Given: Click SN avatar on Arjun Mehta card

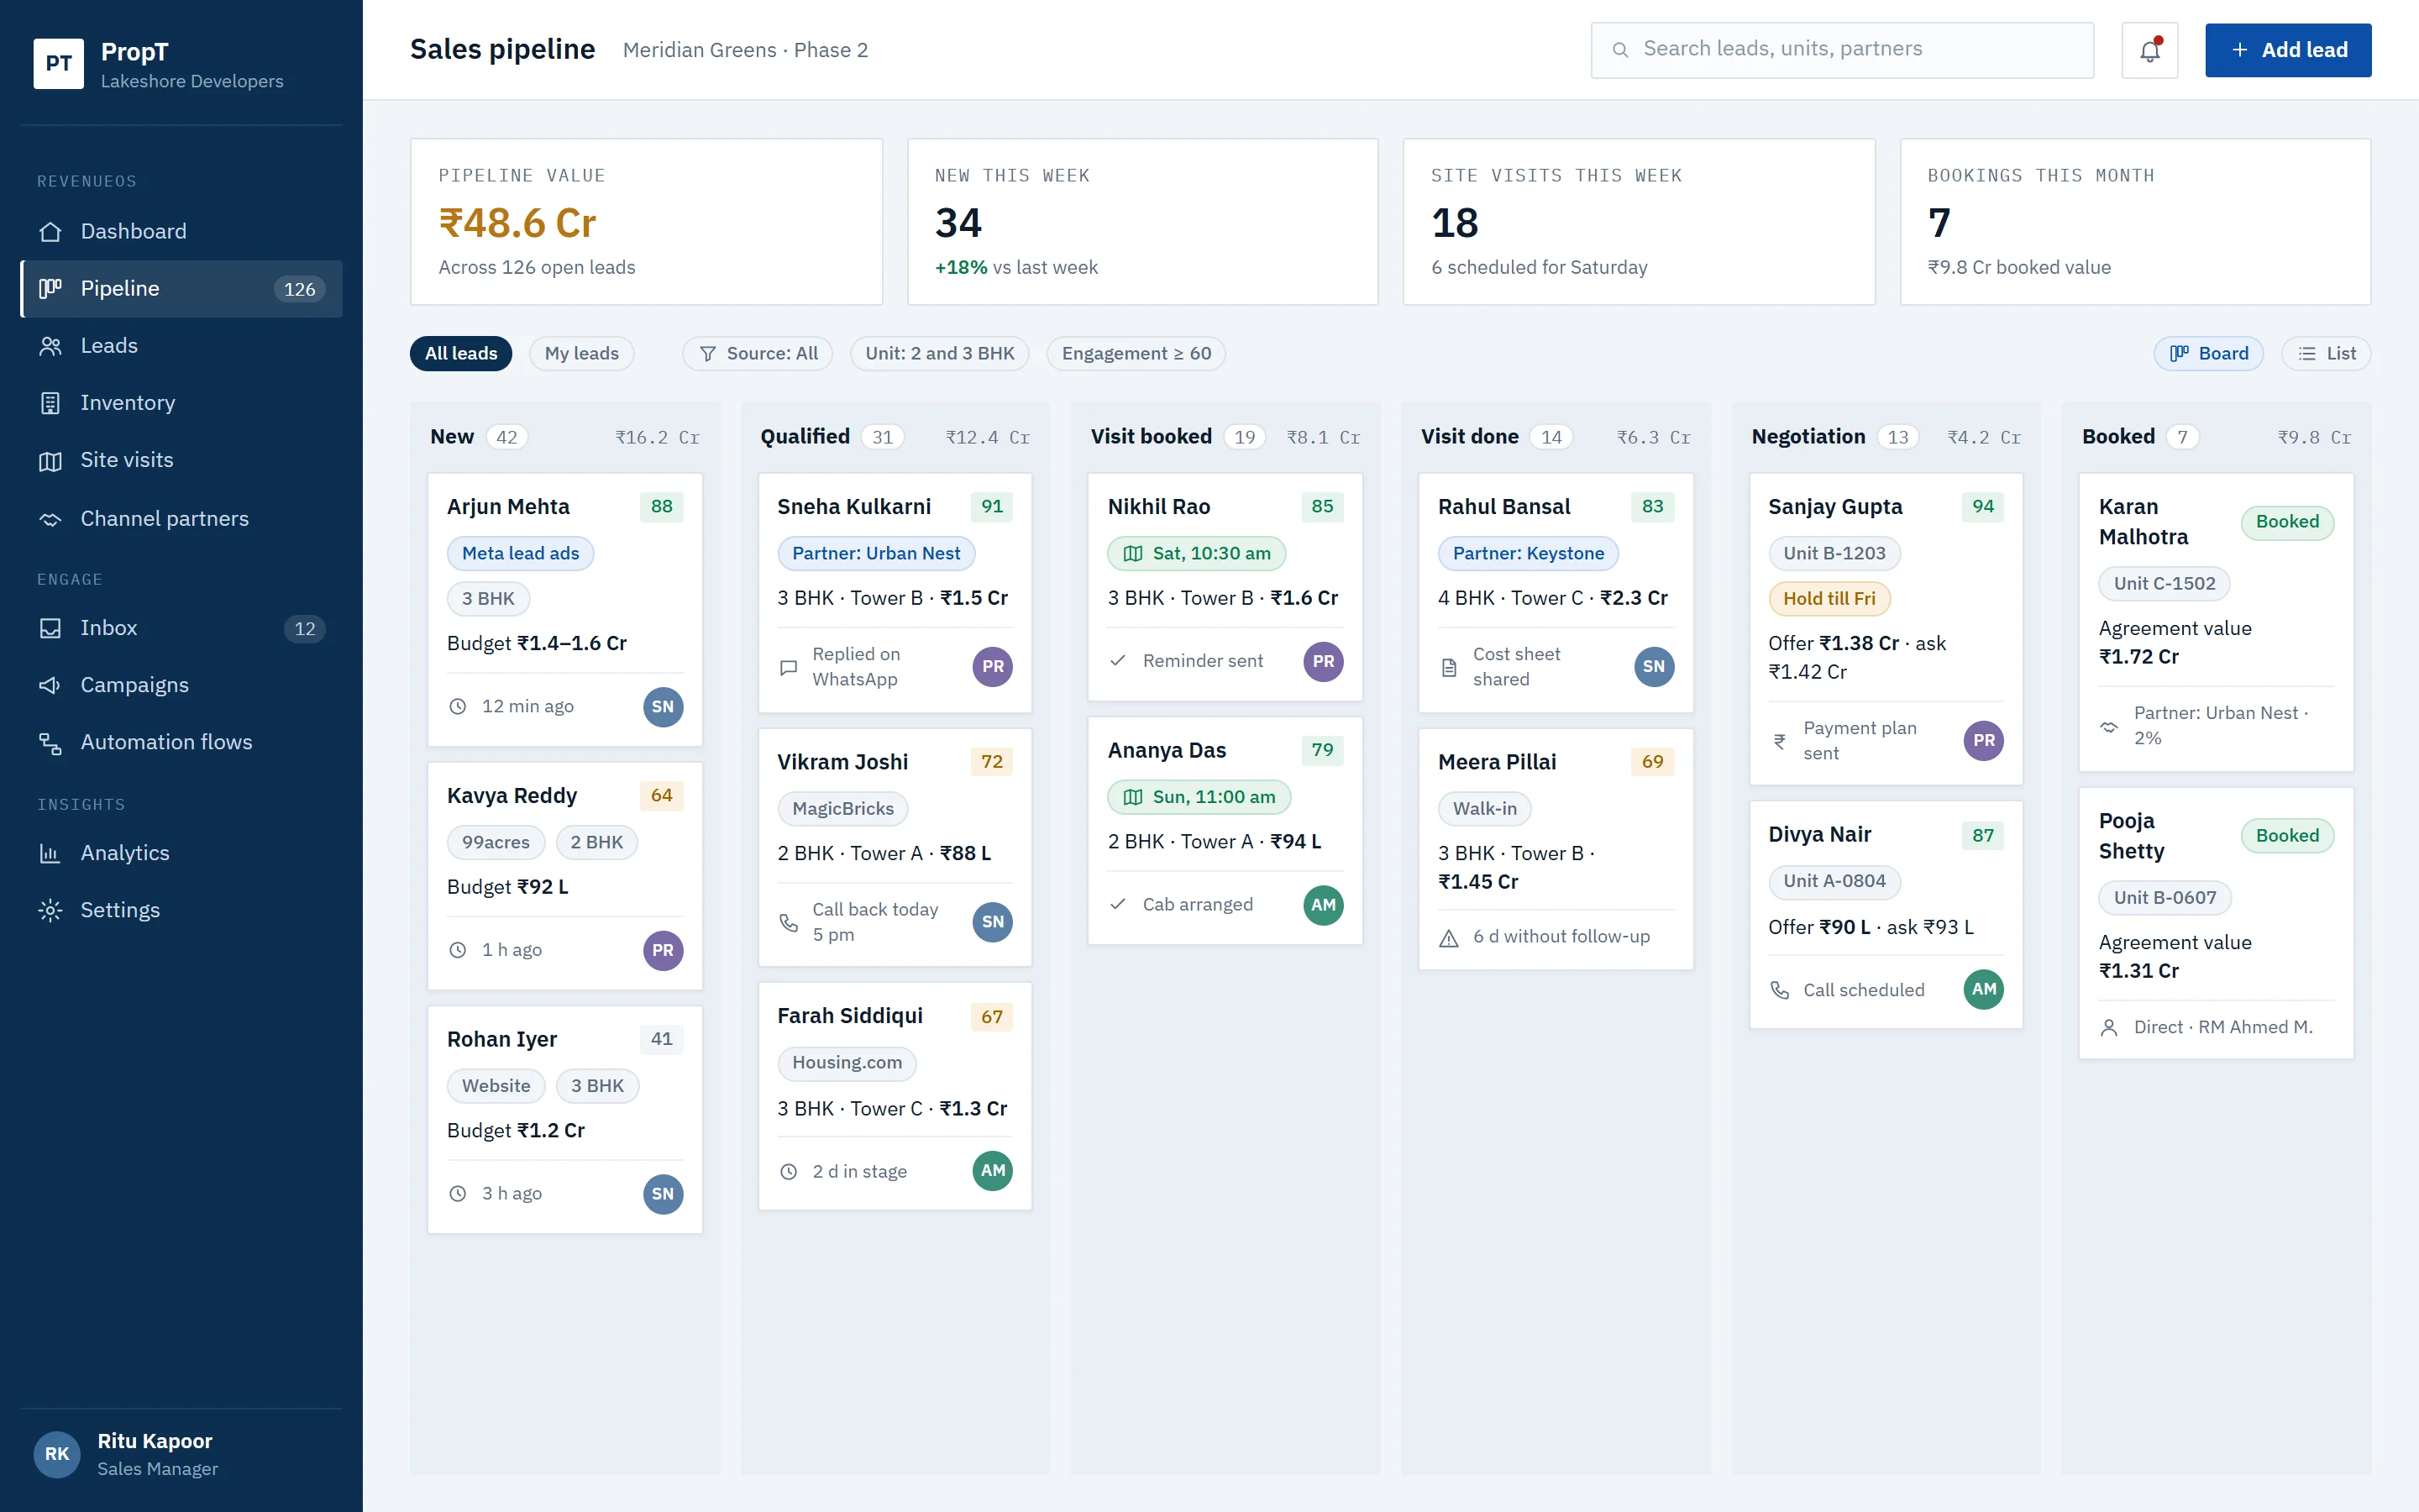Looking at the screenshot, I should pyautogui.click(x=663, y=706).
